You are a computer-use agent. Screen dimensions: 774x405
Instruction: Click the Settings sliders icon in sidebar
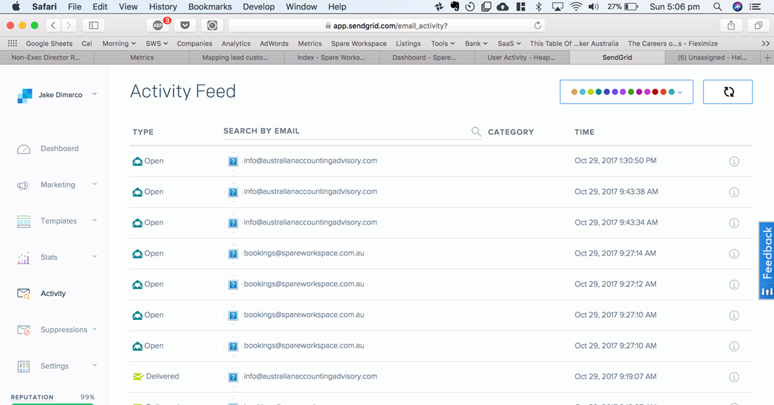[x=23, y=366]
